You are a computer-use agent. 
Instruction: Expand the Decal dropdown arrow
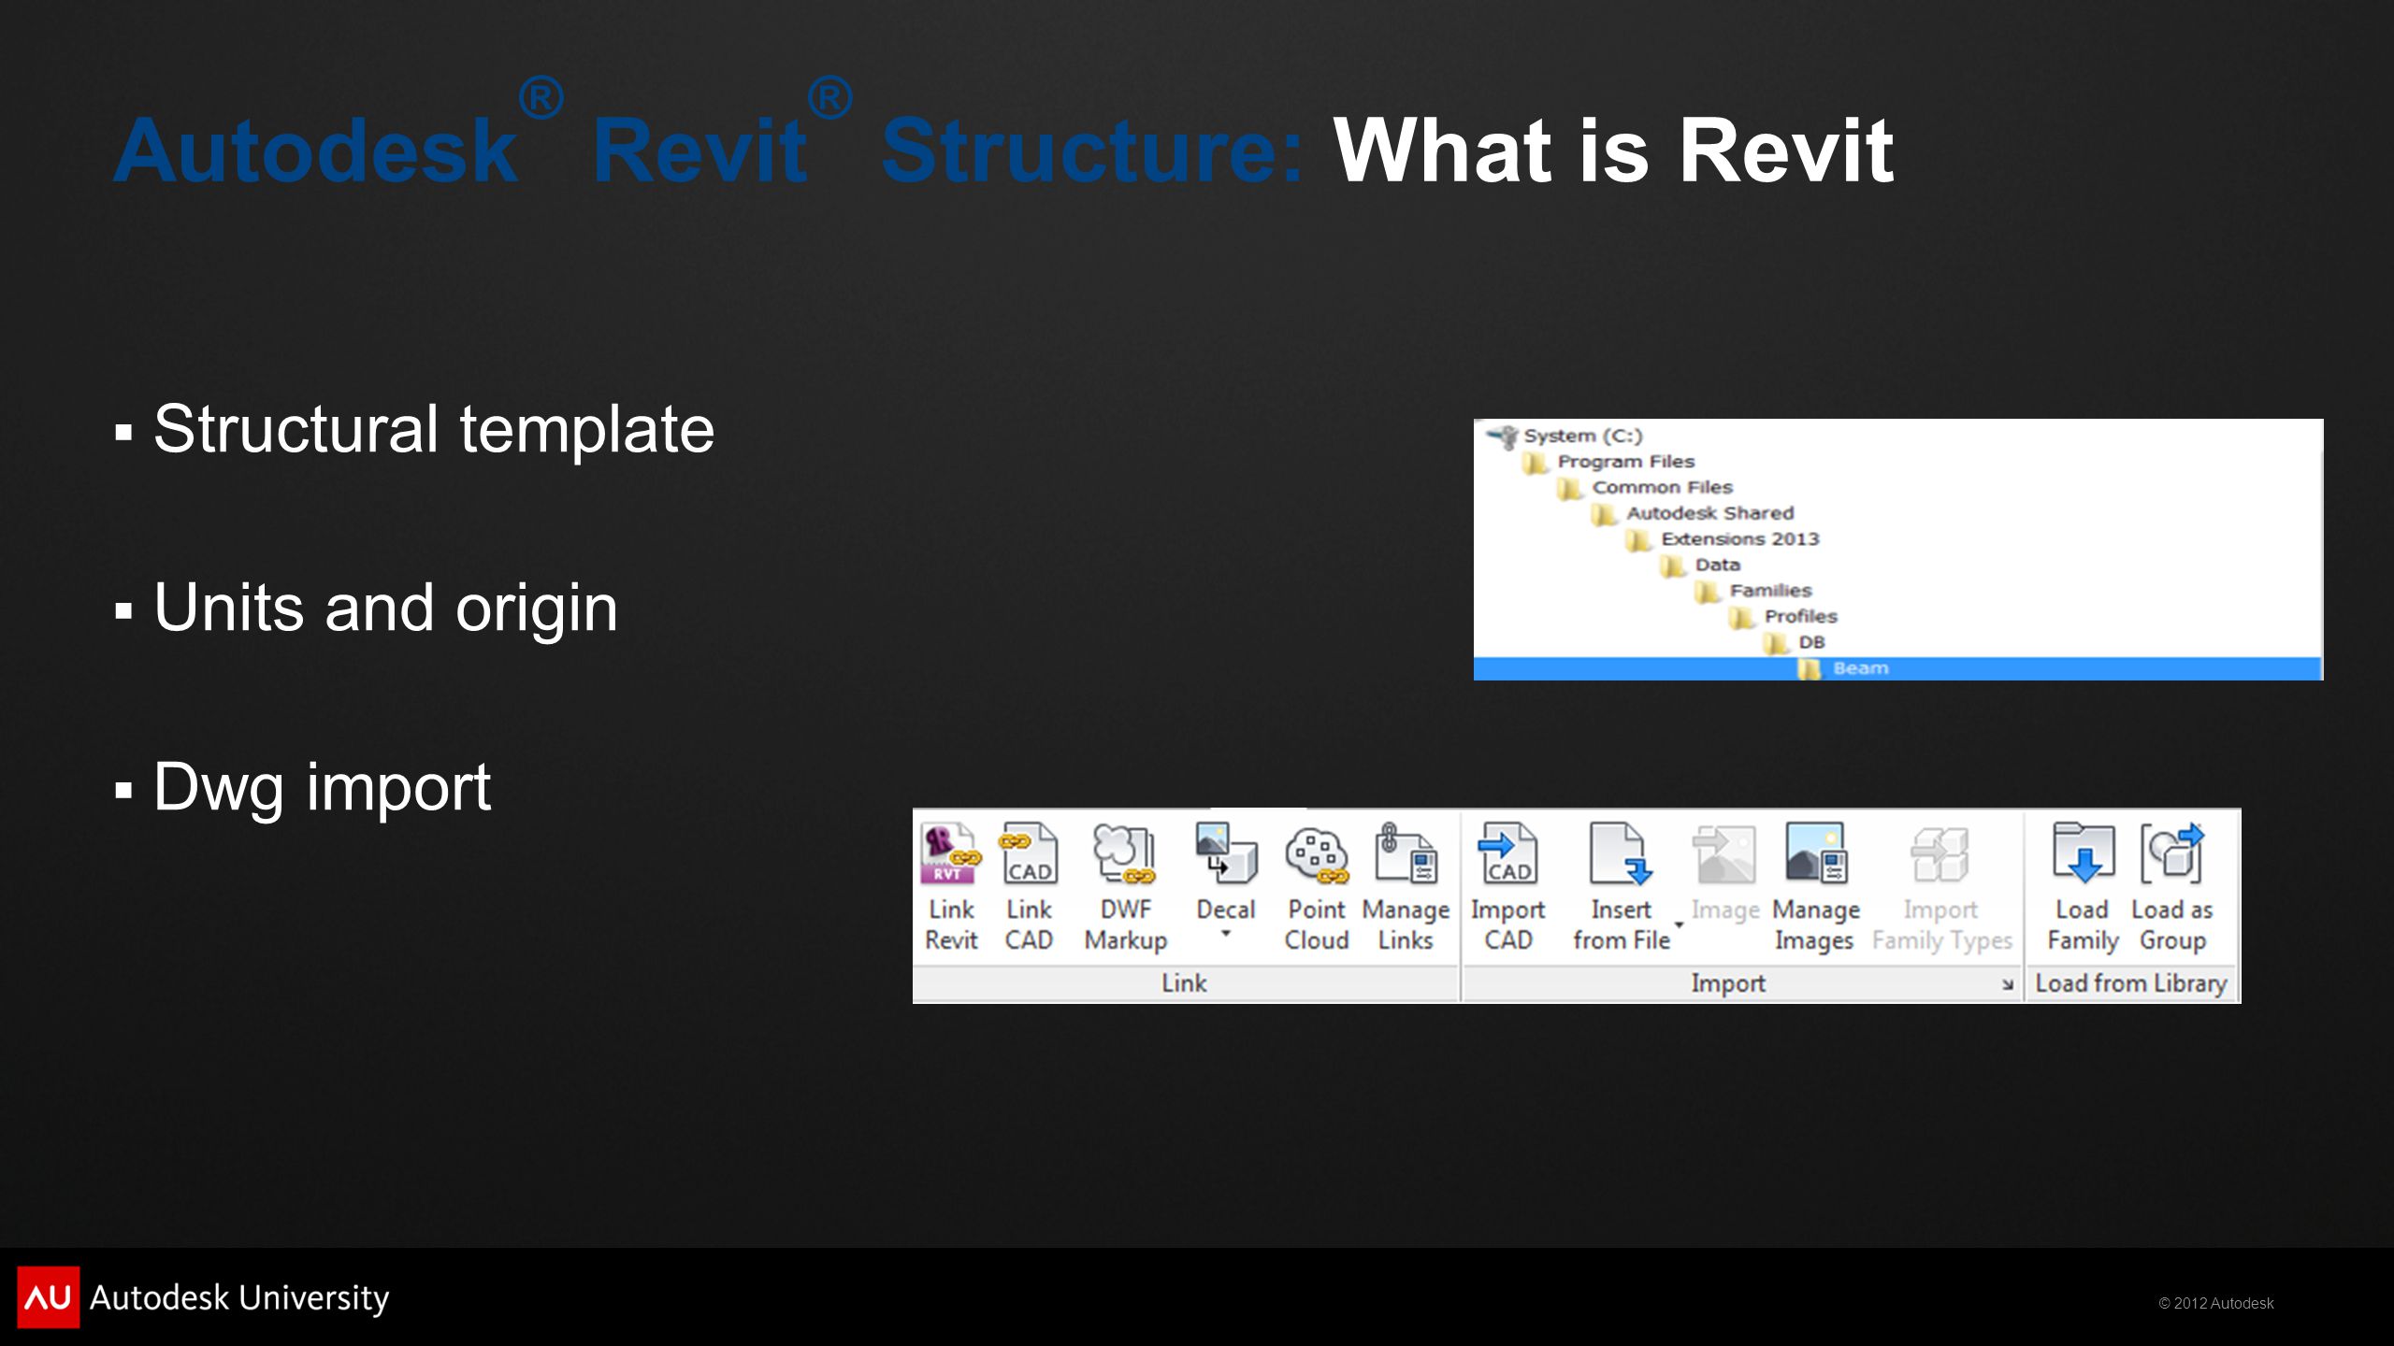click(x=1226, y=934)
